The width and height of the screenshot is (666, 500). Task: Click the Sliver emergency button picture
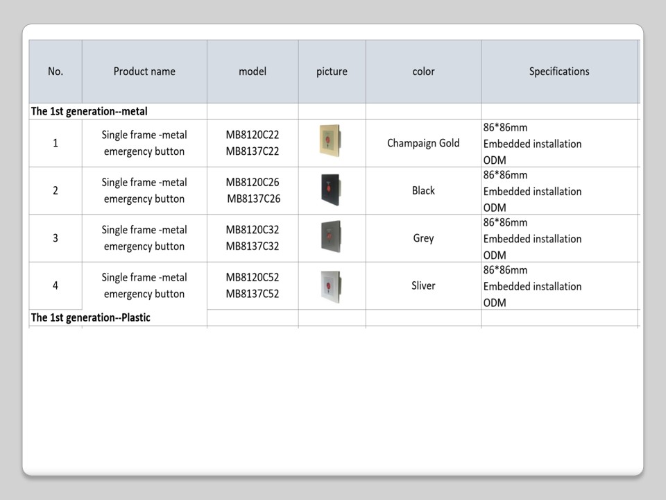[331, 285]
